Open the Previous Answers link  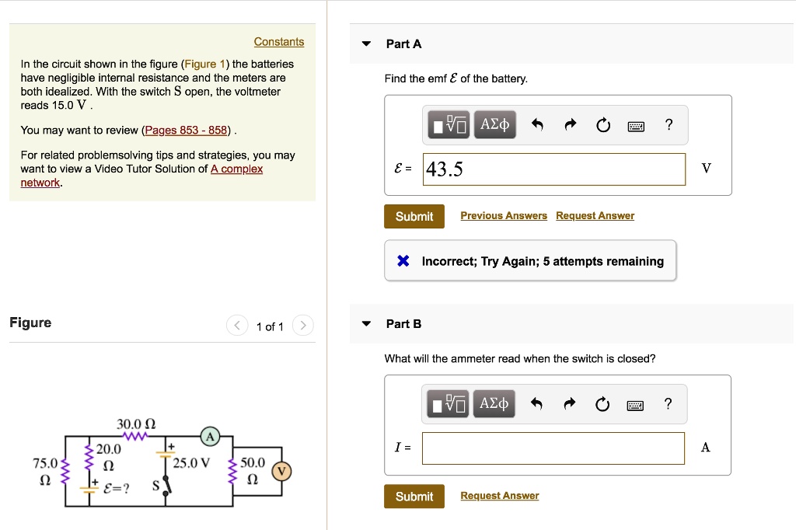(504, 215)
